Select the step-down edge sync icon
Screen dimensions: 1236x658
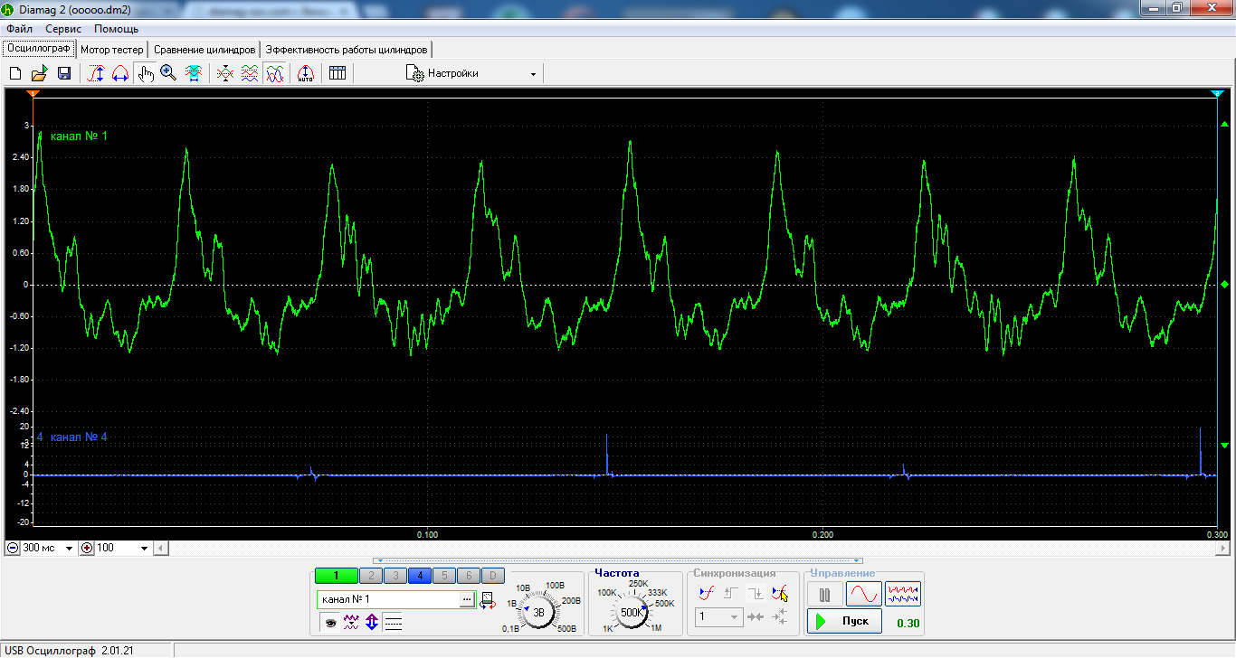tap(756, 593)
